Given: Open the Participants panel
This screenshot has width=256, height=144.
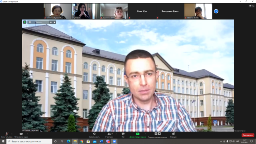Looking at the screenshot, I should tap(109, 135).
